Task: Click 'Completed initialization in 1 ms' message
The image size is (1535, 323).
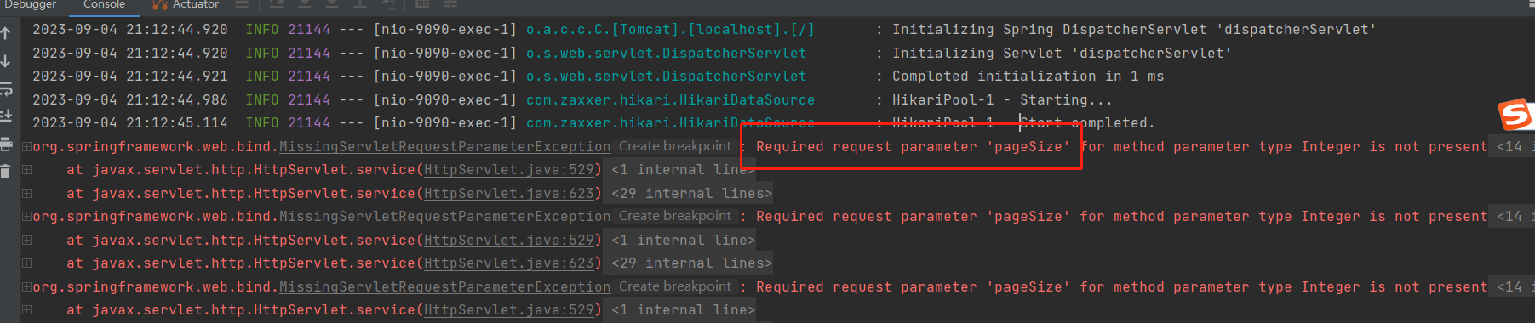Action: pyautogui.click(x=1028, y=76)
